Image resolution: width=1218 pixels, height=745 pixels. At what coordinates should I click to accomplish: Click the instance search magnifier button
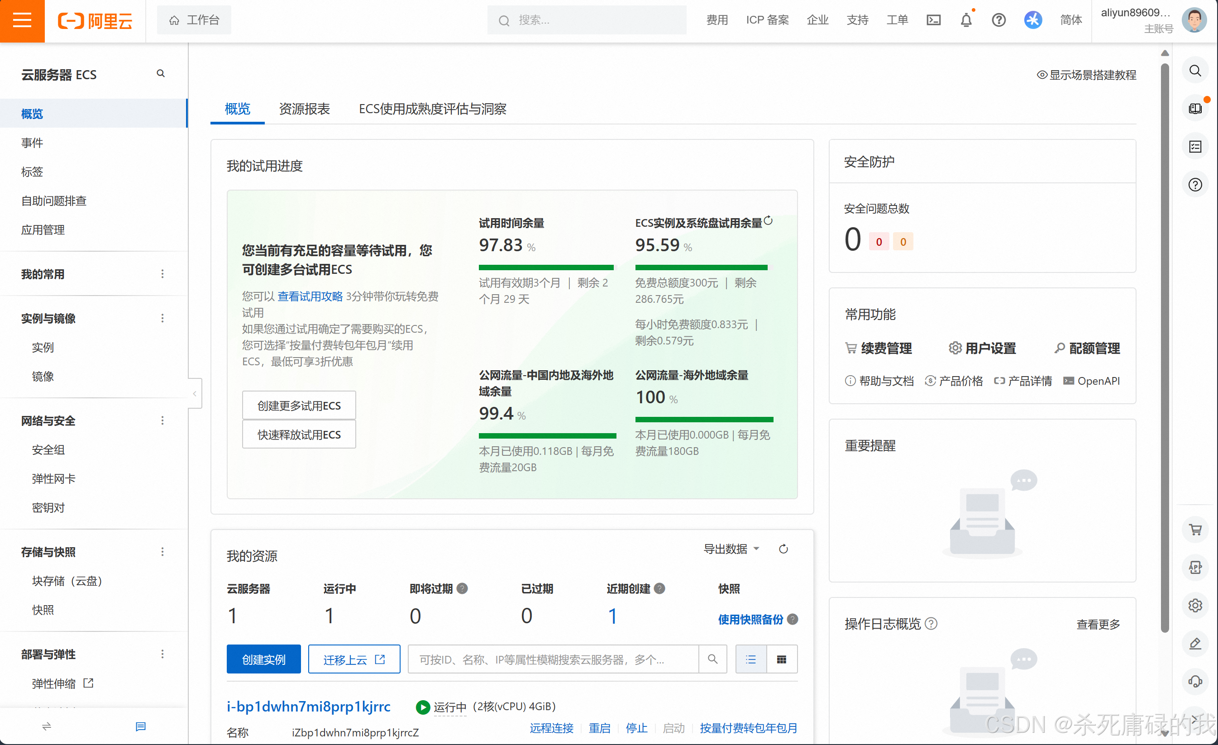(712, 659)
